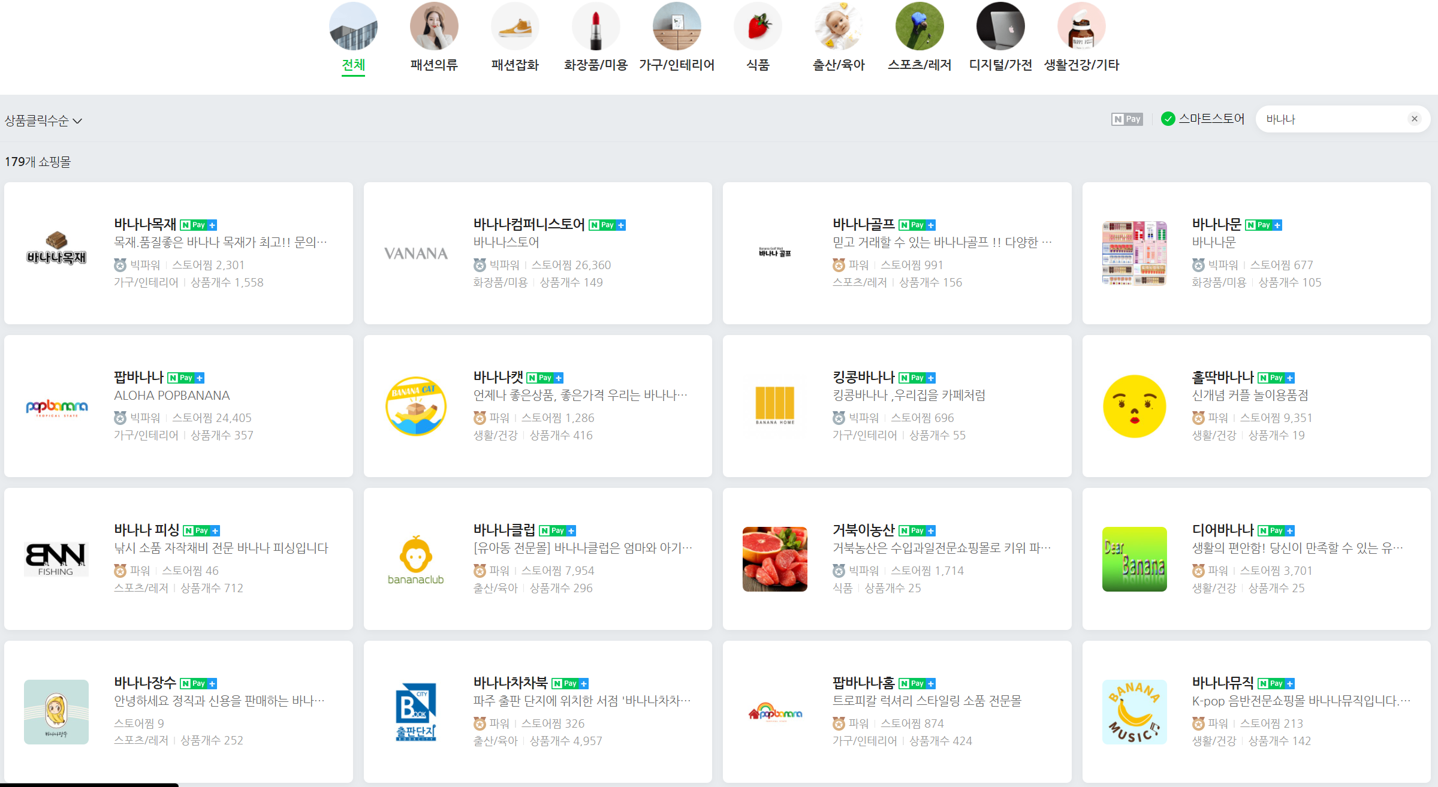Click the 출산/육아 baby category icon
1438x787 pixels.
click(839, 26)
